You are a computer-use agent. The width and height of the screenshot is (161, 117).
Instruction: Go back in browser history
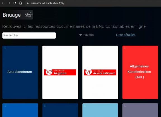tap(3, 3)
